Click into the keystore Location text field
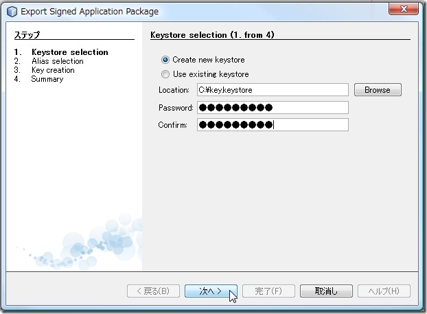The width and height of the screenshot is (427, 314). 273,90
